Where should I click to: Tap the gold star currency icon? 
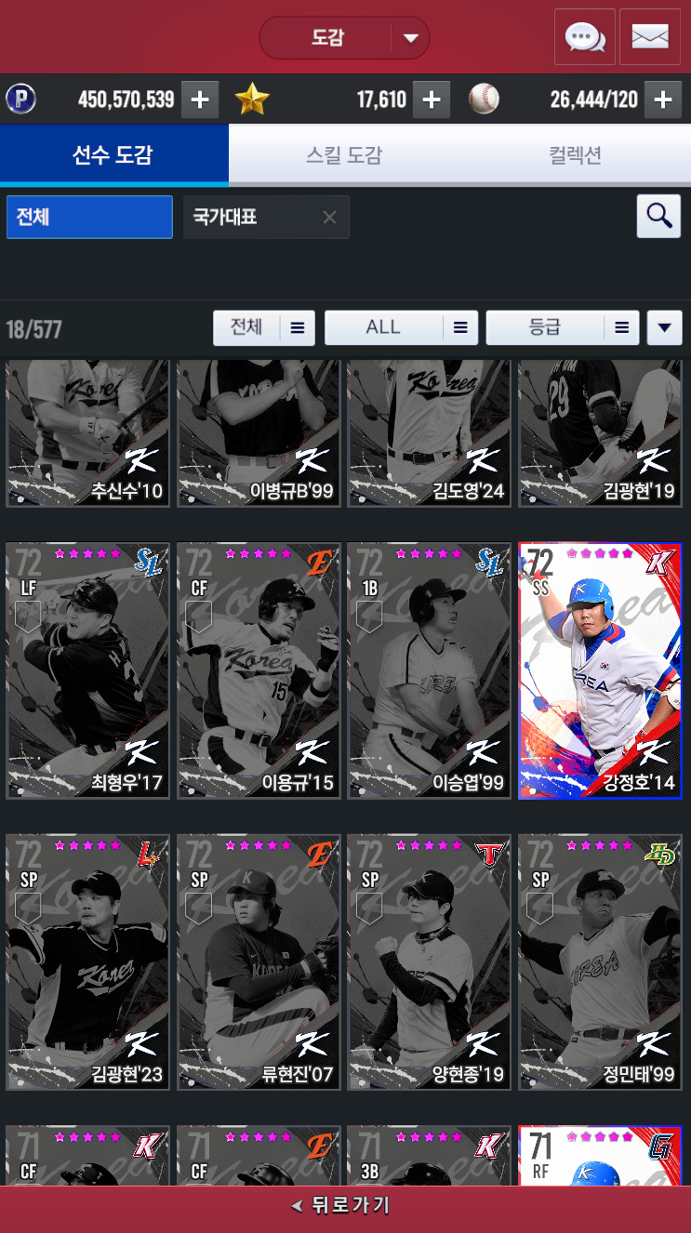pyautogui.click(x=252, y=99)
